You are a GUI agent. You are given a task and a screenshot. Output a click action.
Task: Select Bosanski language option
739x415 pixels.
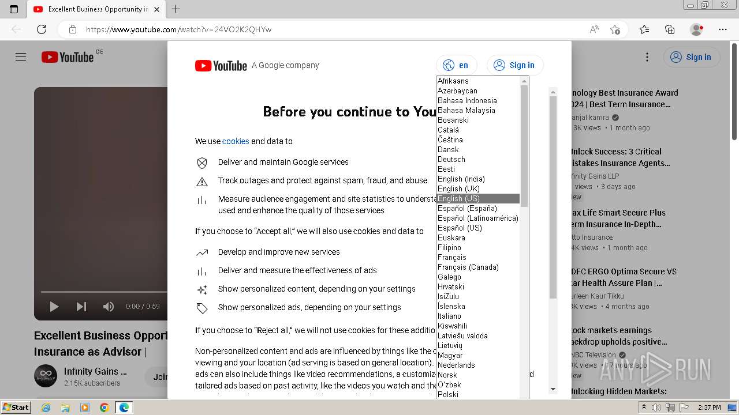coord(478,120)
